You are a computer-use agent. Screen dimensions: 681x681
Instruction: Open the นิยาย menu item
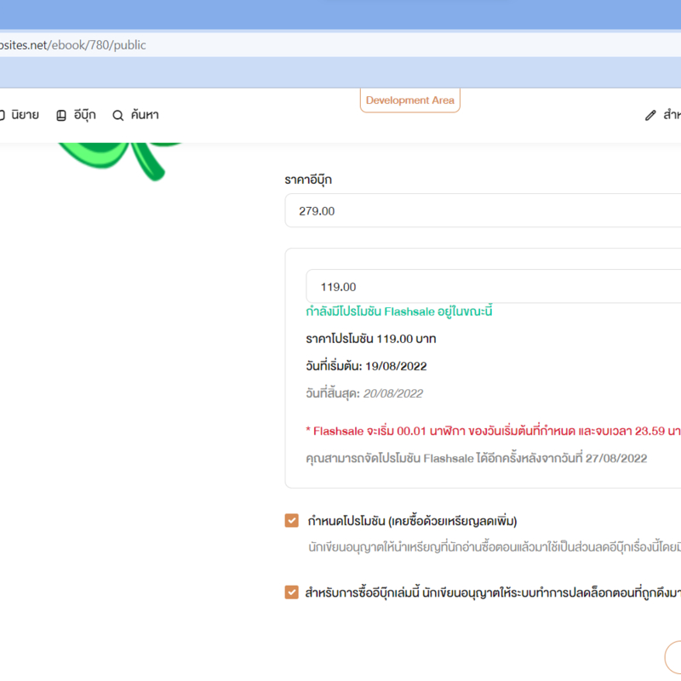(x=25, y=115)
